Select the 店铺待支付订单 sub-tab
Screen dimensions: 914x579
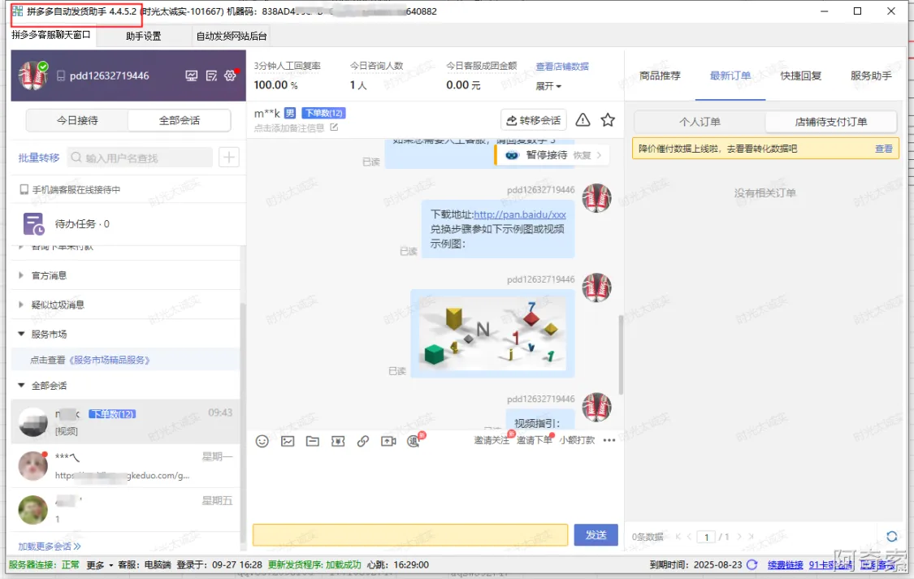(830, 122)
